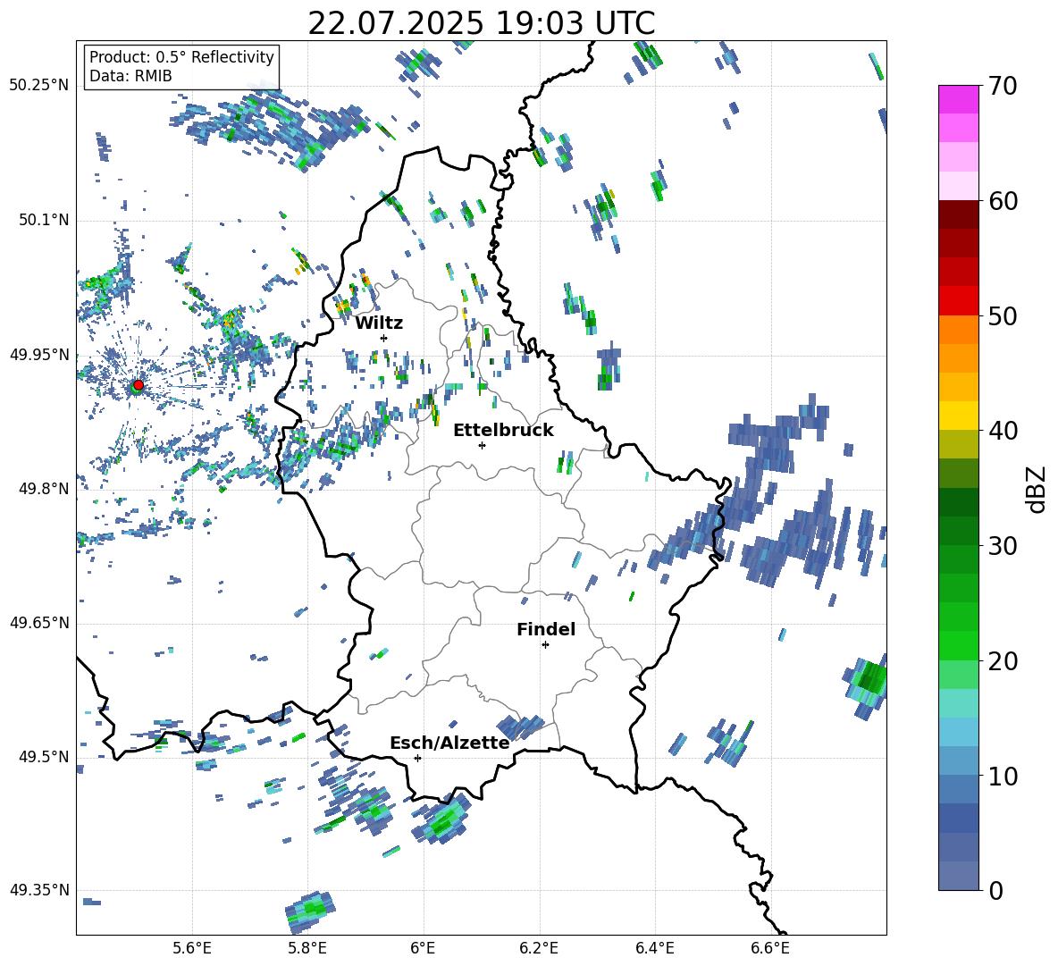
Task: Click the 'Product: 0.5° Reflectivity' text
Action: point(181,57)
